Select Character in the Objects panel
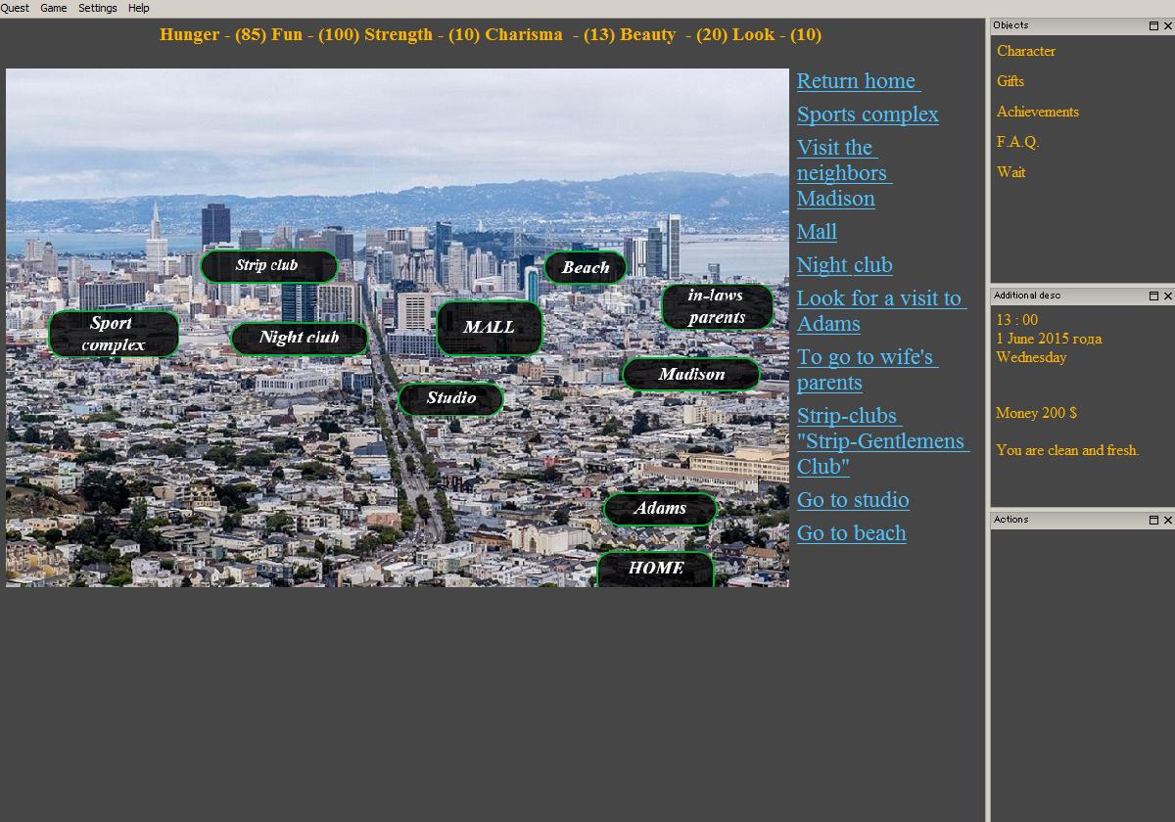Screen dimensions: 1175x822 (1025, 51)
